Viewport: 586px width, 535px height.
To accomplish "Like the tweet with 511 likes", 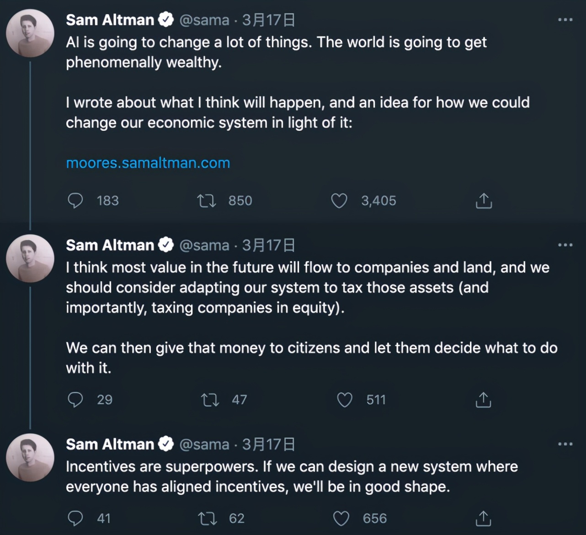I will tap(344, 400).
